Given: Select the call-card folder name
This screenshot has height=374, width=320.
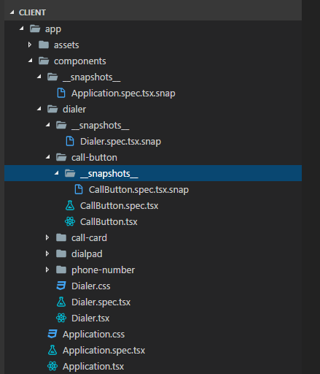Looking at the screenshot, I should [x=89, y=238].
